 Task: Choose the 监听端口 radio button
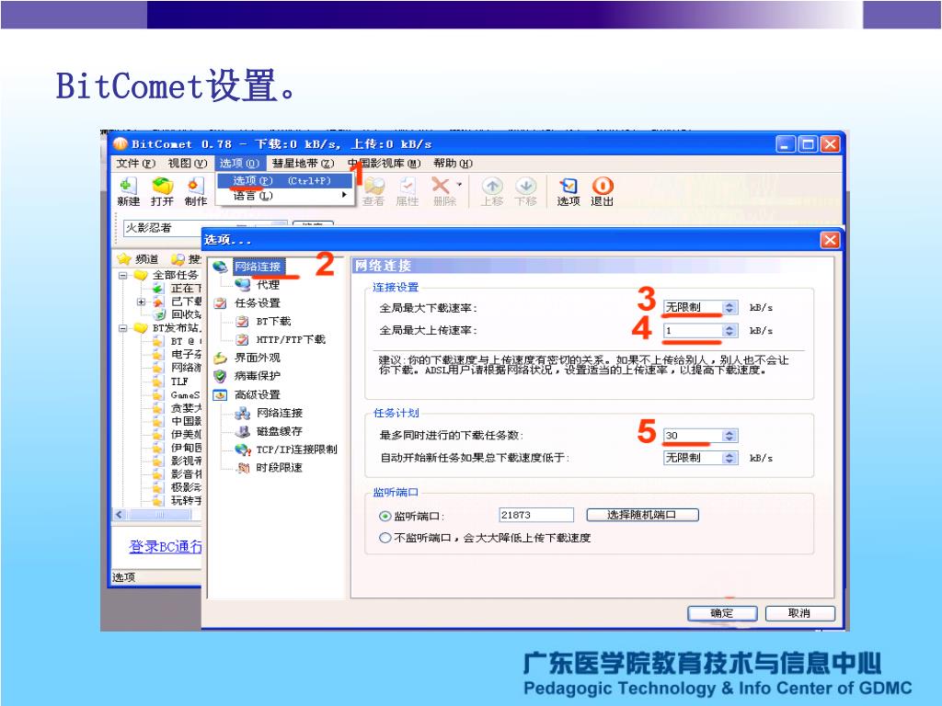tap(385, 516)
